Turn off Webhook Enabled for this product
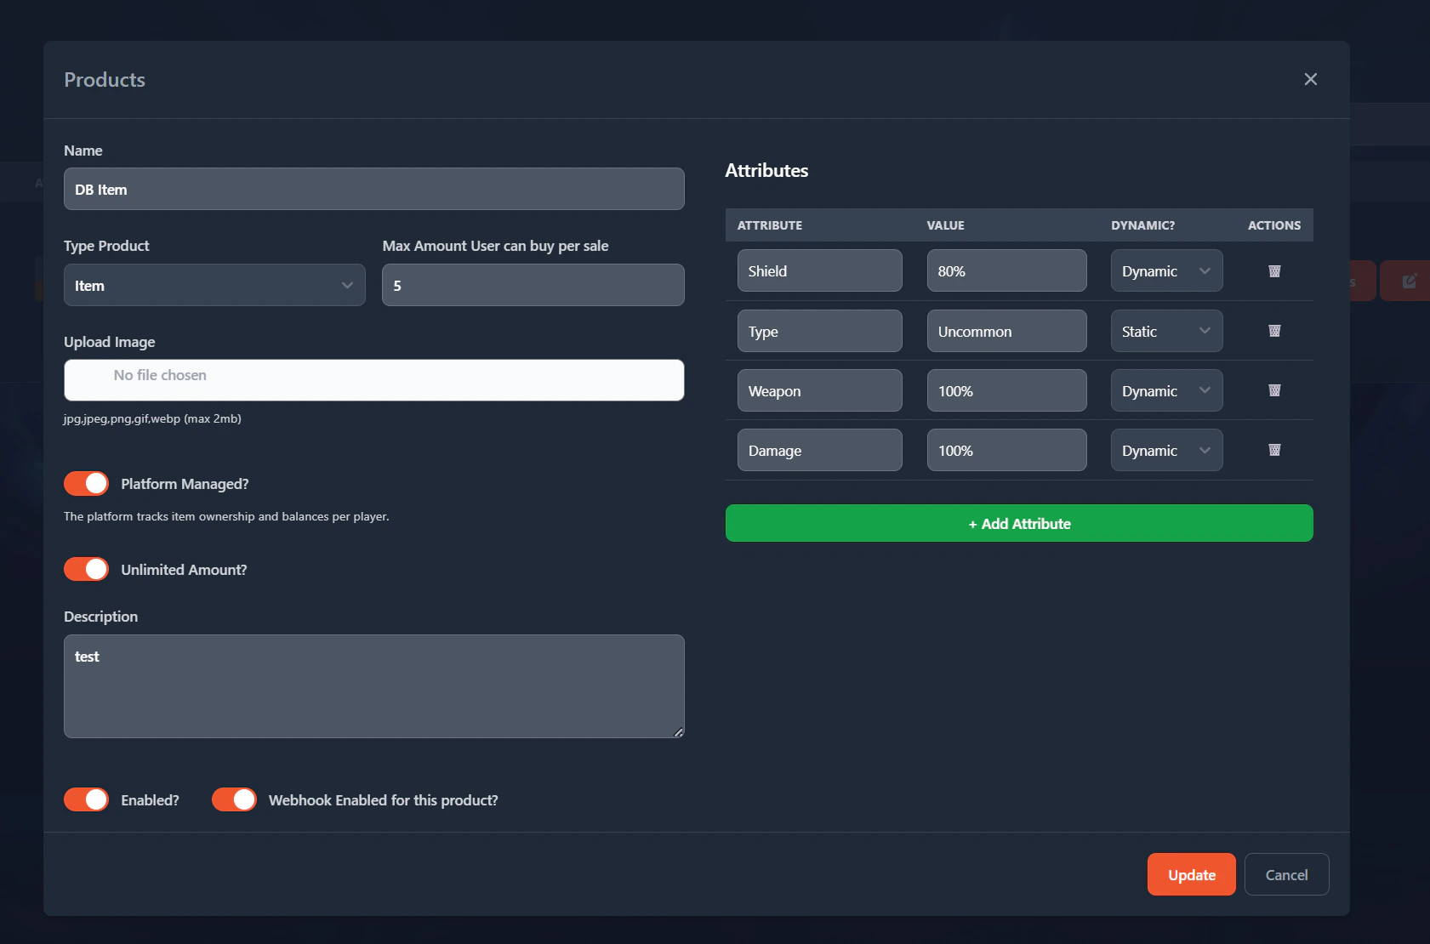 [x=234, y=799]
